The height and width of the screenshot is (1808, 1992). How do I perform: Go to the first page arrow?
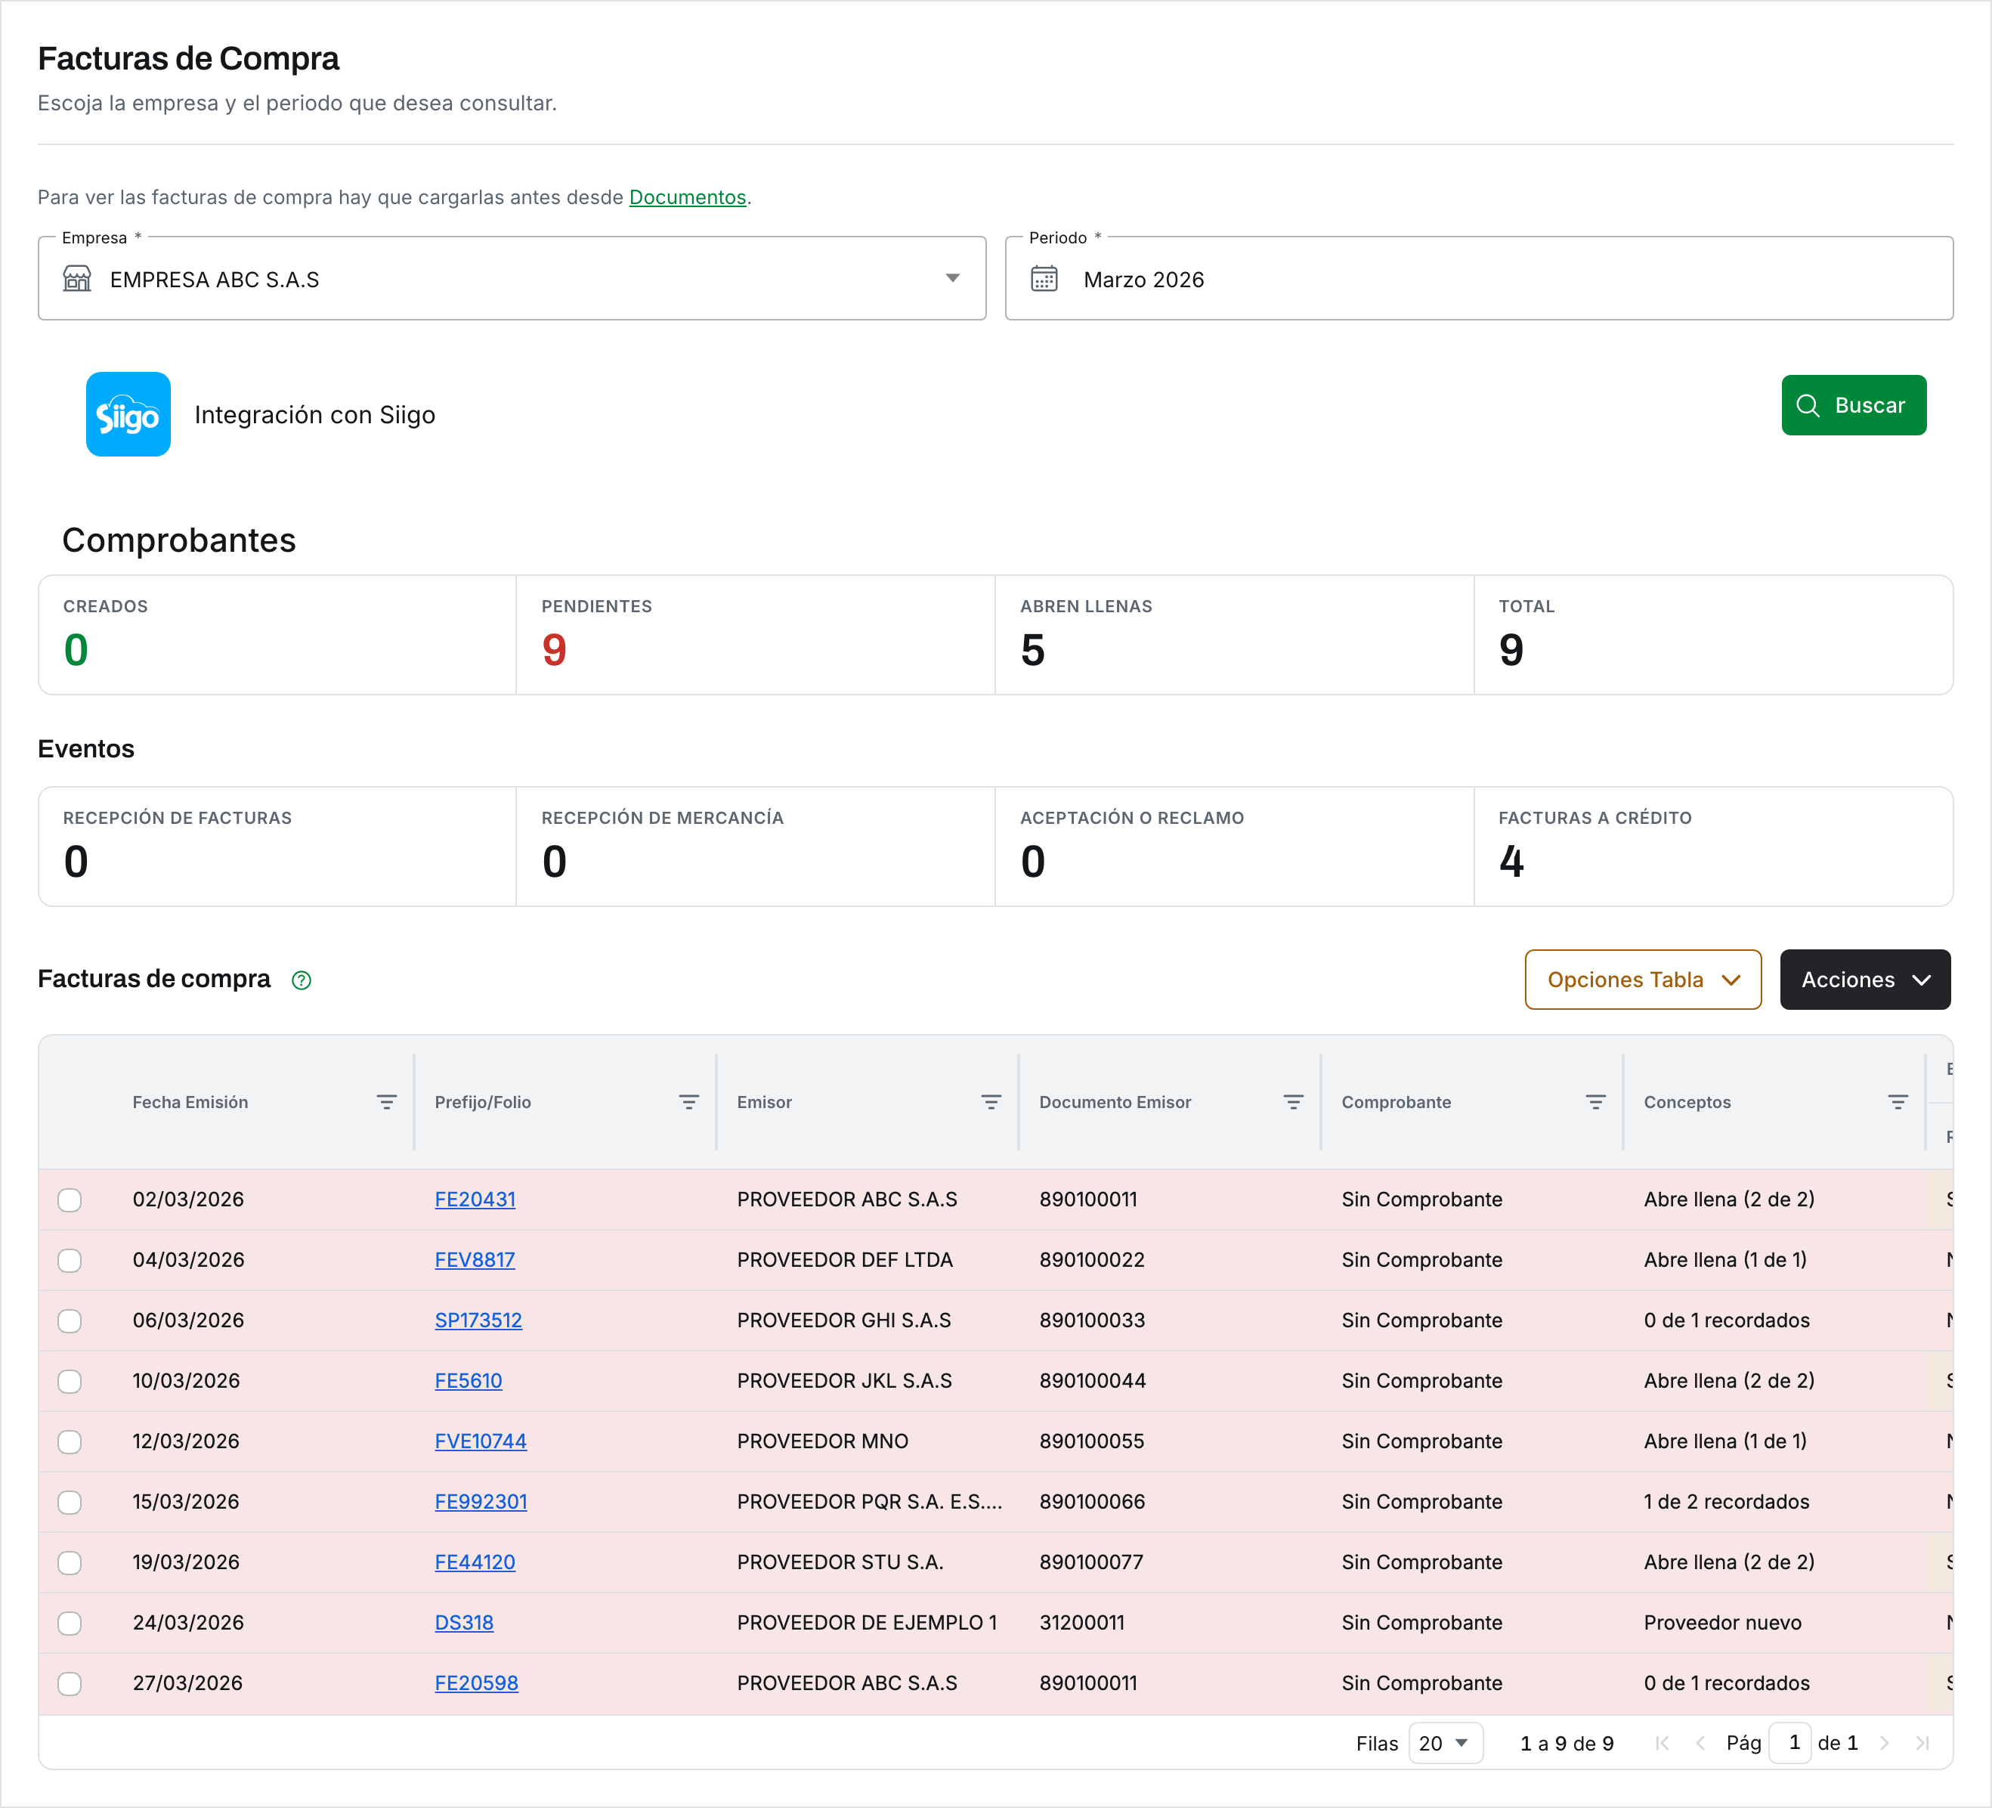tap(1662, 1743)
